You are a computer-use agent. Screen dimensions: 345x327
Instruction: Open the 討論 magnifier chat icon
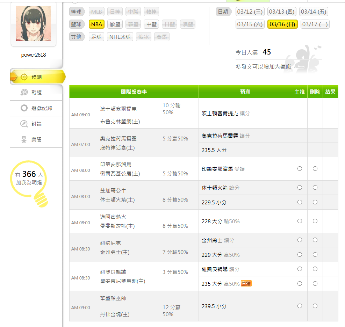(24, 124)
